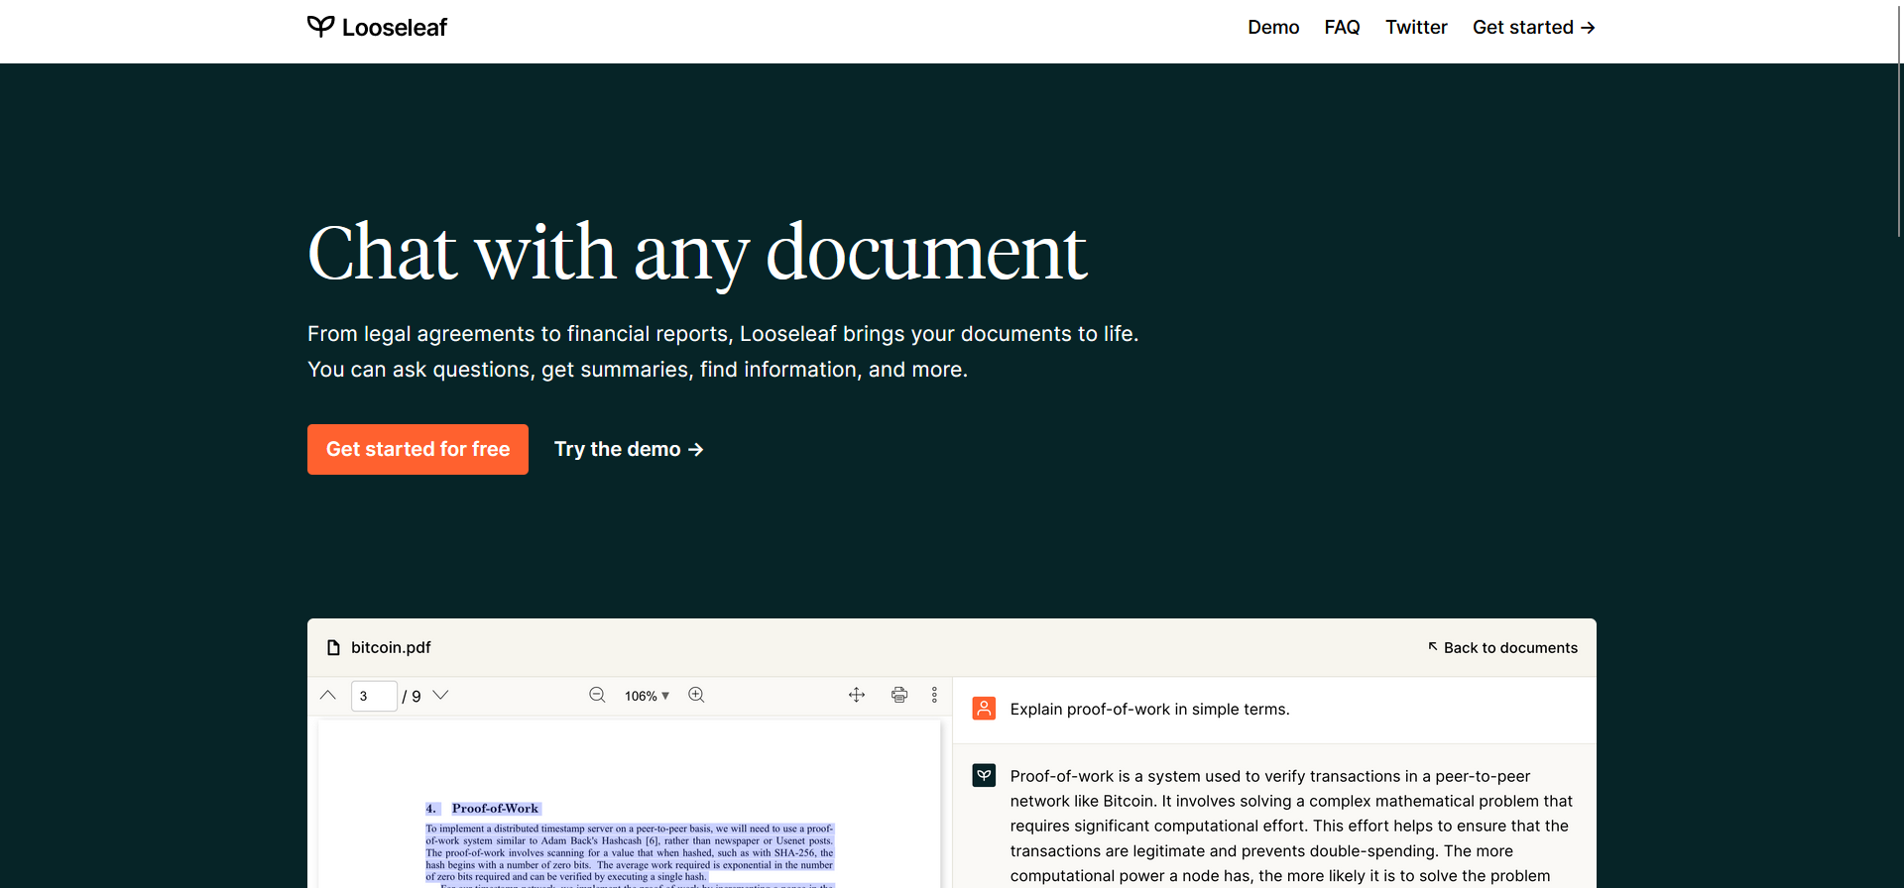Open the FAQ navigation link
This screenshot has height=888, width=1904.
coord(1342,28)
